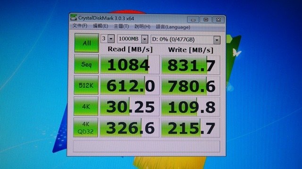Open the test count dropdown showing 3
Screen dimensions: 302x169
click(108, 39)
